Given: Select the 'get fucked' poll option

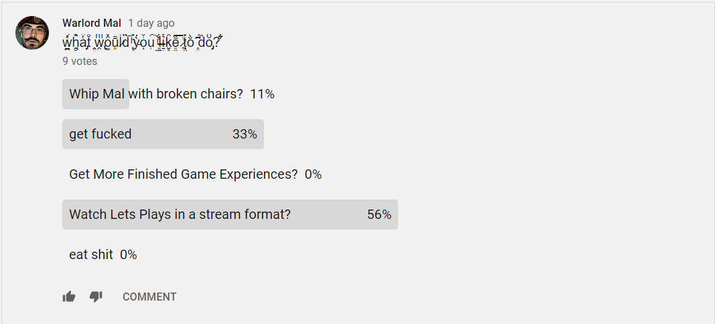Looking at the screenshot, I should pyautogui.click(x=163, y=134).
